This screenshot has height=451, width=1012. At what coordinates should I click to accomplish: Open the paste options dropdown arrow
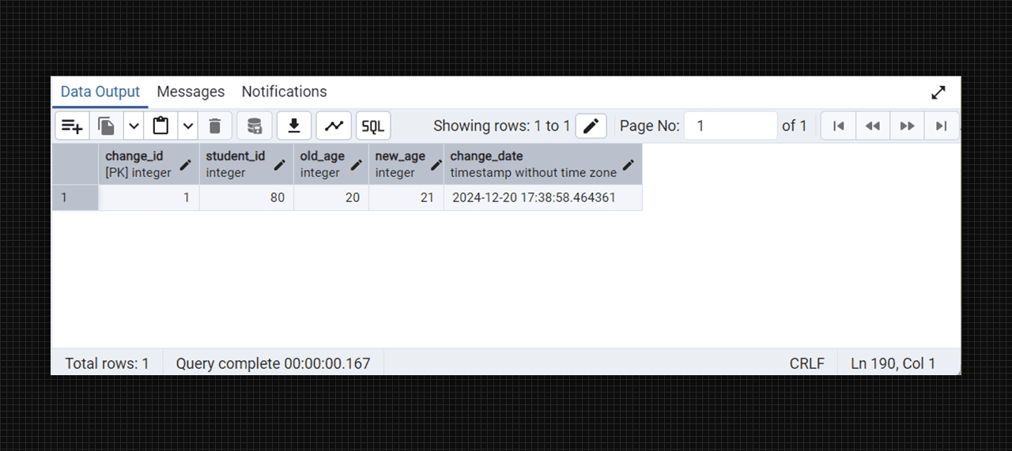point(188,126)
